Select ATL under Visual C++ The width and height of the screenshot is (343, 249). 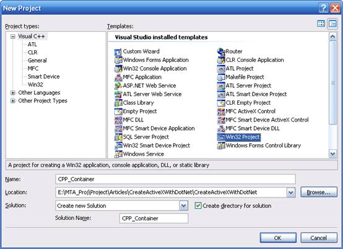(32, 45)
